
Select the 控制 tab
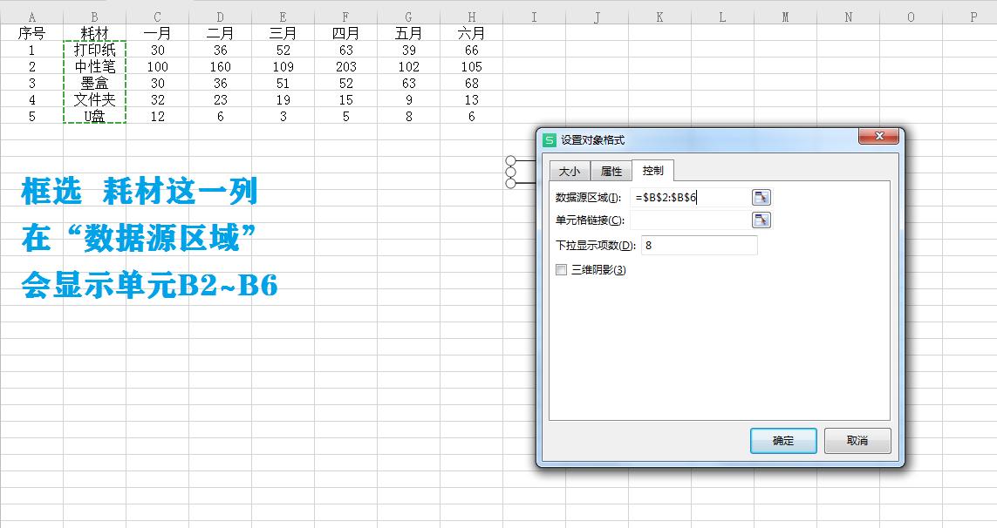655,171
